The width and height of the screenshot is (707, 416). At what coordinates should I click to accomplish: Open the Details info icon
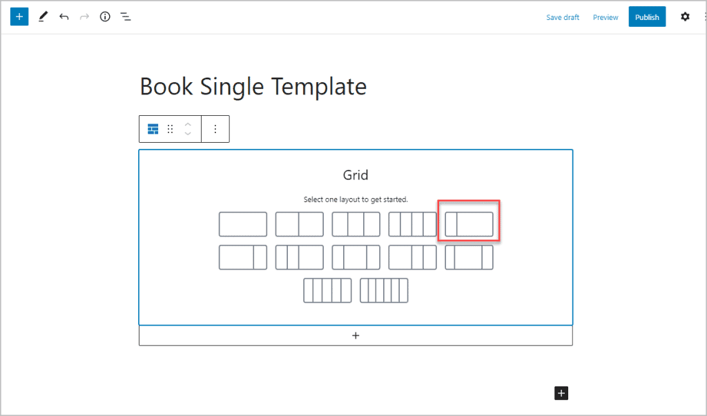pyautogui.click(x=105, y=17)
